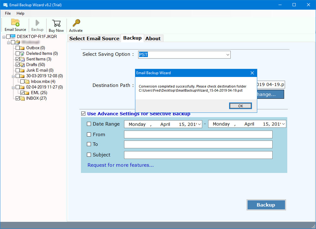Click the Activate key icon

coord(76,23)
